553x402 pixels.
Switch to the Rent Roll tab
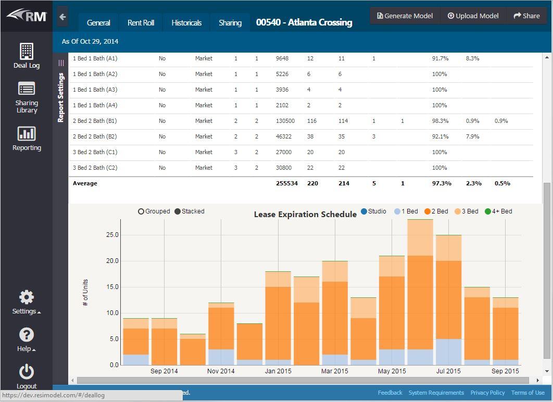(141, 23)
